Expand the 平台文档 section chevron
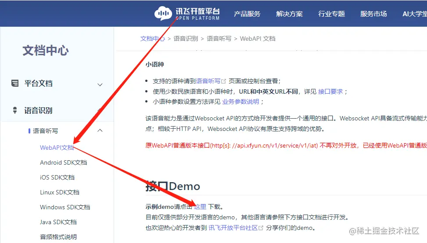Screen dimensions: 427x243 (100, 85)
